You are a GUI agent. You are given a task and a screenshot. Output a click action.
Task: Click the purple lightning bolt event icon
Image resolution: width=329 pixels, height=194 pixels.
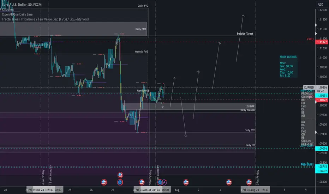[x=164, y=182]
